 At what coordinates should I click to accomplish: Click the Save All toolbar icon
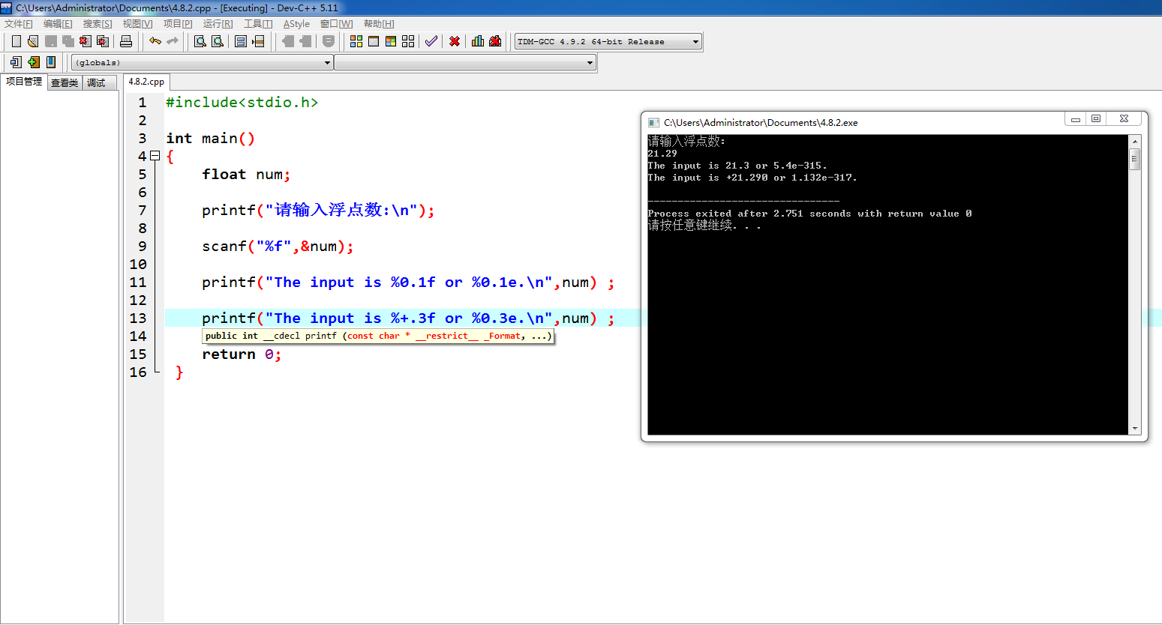[68, 41]
